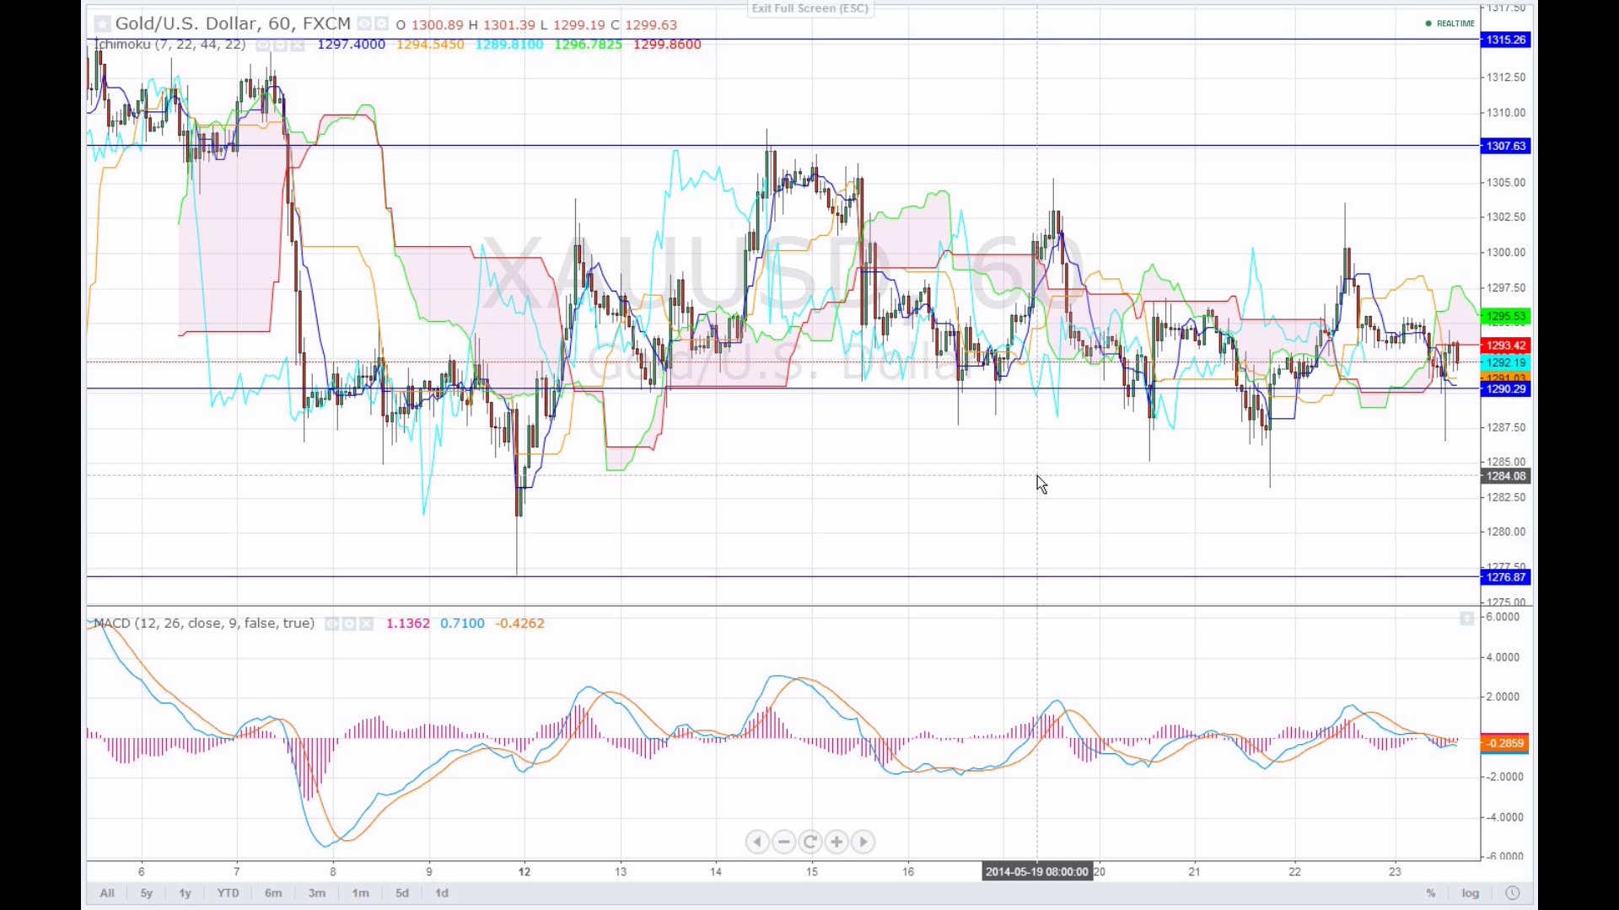Viewport: 1619px width, 910px height.
Task: Remove the Ichimoku indicator
Action: 297,45
